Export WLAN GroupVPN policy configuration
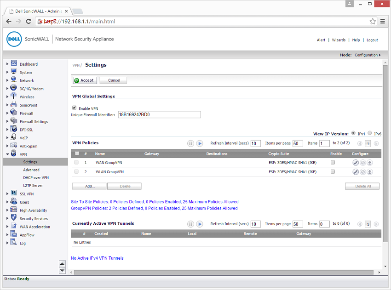The height and width of the screenshot is (290, 391). click(x=370, y=172)
